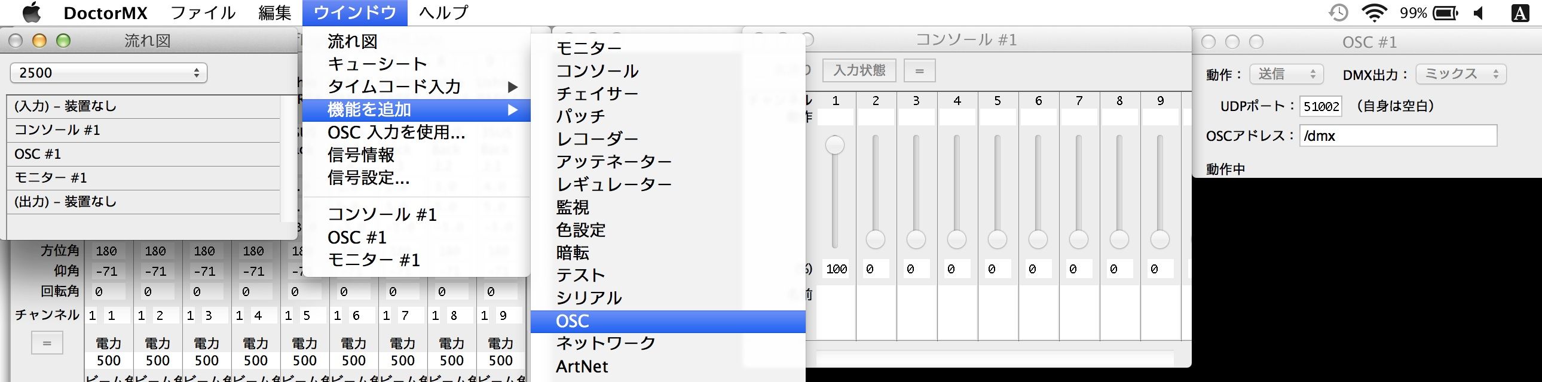Add シリアル function from submenu
This screenshot has height=382, width=1542.
pyautogui.click(x=668, y=298)
